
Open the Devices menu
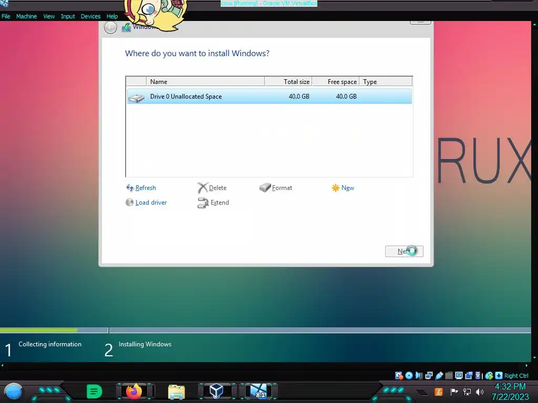[90, 16]
